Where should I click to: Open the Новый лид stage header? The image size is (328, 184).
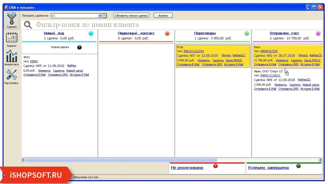point(54,33)
